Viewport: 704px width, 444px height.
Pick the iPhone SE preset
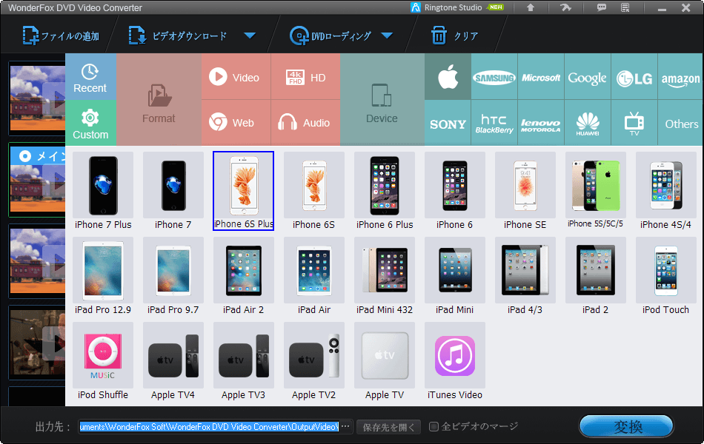click(525, 191)
